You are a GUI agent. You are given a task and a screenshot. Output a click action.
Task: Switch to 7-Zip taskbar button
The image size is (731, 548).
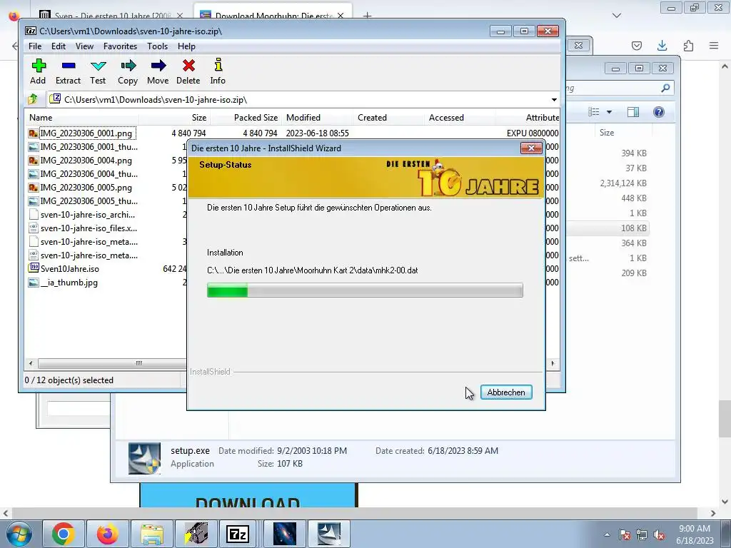tap(238, 534)
